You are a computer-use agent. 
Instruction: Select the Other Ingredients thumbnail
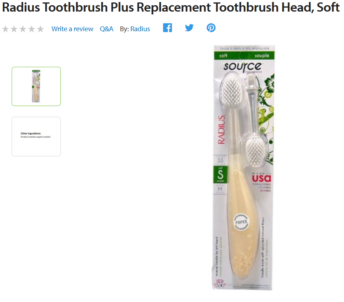(36, 137)
